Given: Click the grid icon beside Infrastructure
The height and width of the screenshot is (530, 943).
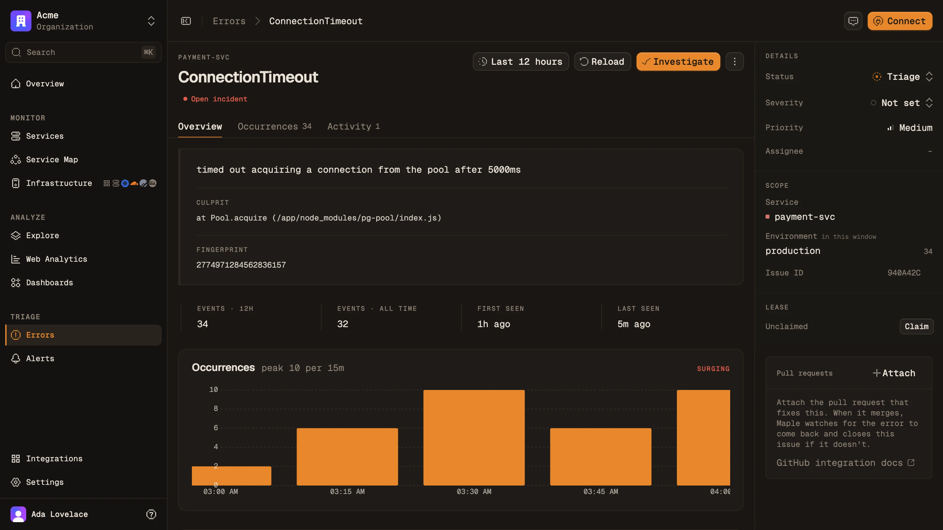Looking at the screenshot, I should point(106,183).
